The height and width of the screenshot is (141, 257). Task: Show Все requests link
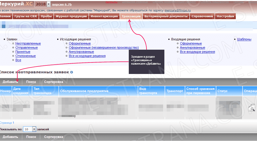click(x=18, y=60)
